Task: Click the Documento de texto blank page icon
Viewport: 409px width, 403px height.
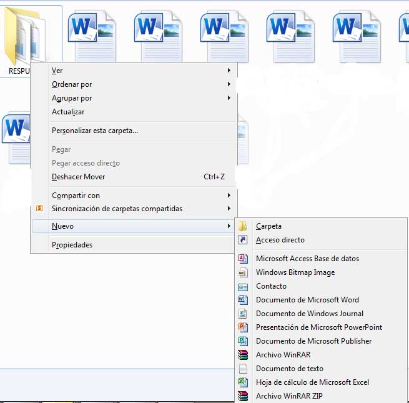Action: pyautogui.click(x=243, y=369)
